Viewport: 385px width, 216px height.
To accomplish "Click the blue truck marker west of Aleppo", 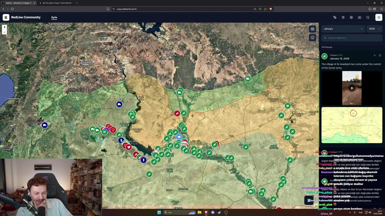I will click(45, 125).
